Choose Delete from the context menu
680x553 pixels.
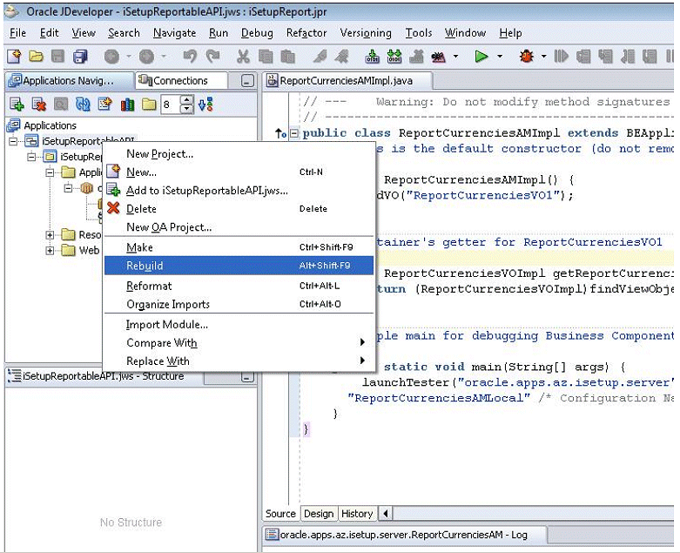(x=239, y=209)
